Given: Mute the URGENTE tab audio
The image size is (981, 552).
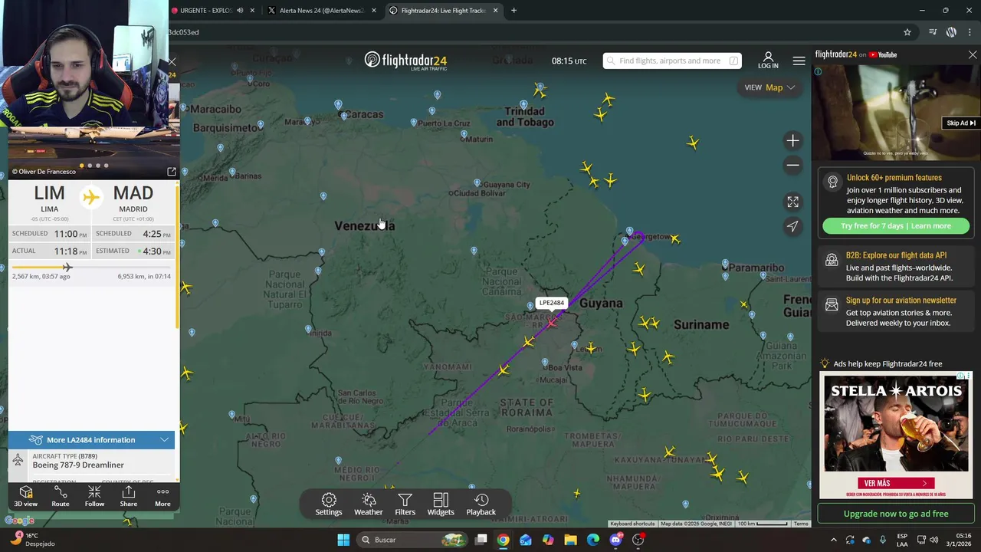Looking at the screenshot, I should click(240, 11).
